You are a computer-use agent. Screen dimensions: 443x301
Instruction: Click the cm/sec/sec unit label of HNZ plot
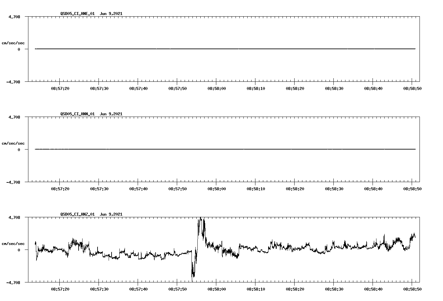click(13, 244)
